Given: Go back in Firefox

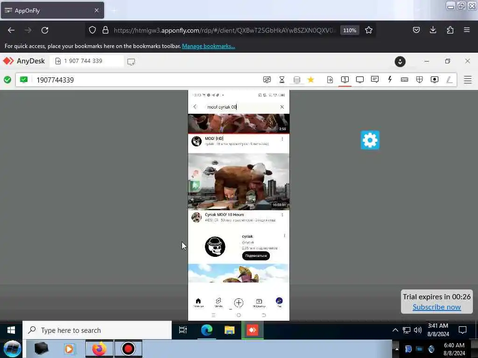Looking at the screenshot, I should pos(11,30).
